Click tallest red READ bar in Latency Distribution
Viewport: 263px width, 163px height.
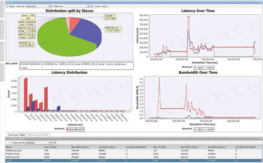[25, 95]
